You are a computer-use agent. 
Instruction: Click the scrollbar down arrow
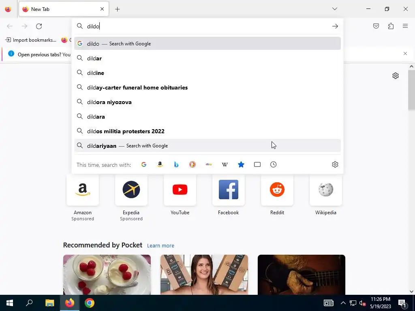click(411, 292)
